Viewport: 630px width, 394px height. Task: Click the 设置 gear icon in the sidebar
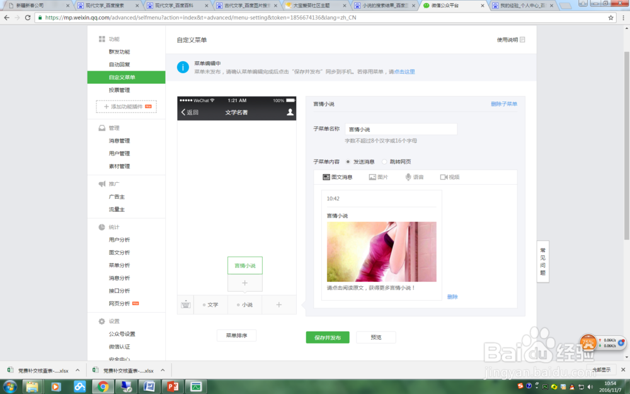coord(101,320)
